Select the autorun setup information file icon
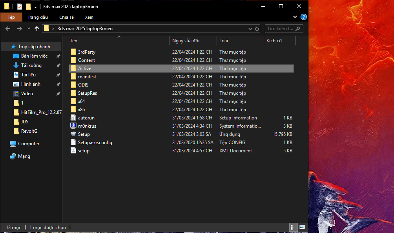This screenshot has height=233, width=394. coord(73,118)
